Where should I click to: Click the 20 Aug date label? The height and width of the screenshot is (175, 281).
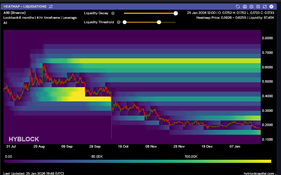pyautogui.click(x=39, y=147)
